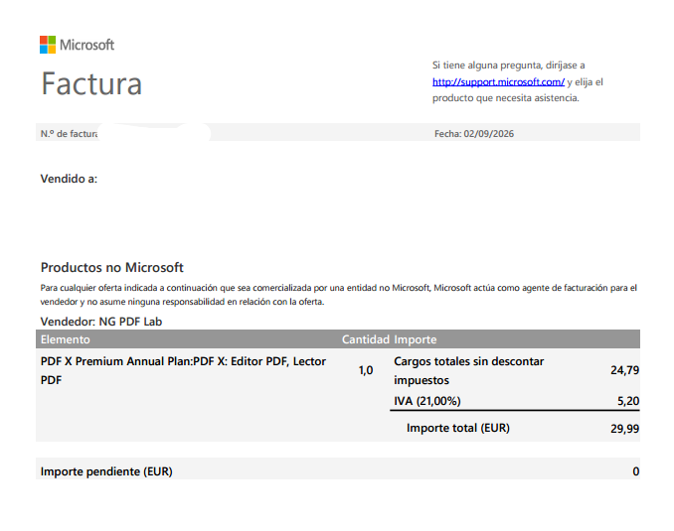The image size is (674, 531).
Task: Click the VAT amount 5,20
Action: click(x=628, y=401)
